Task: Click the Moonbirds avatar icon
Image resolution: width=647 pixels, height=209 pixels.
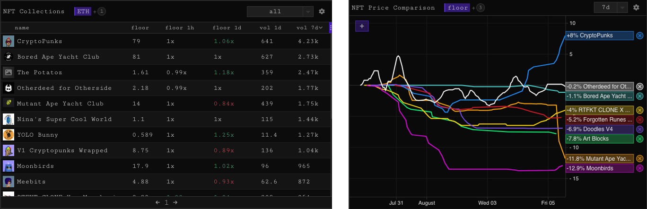Action: coord(8,166)
